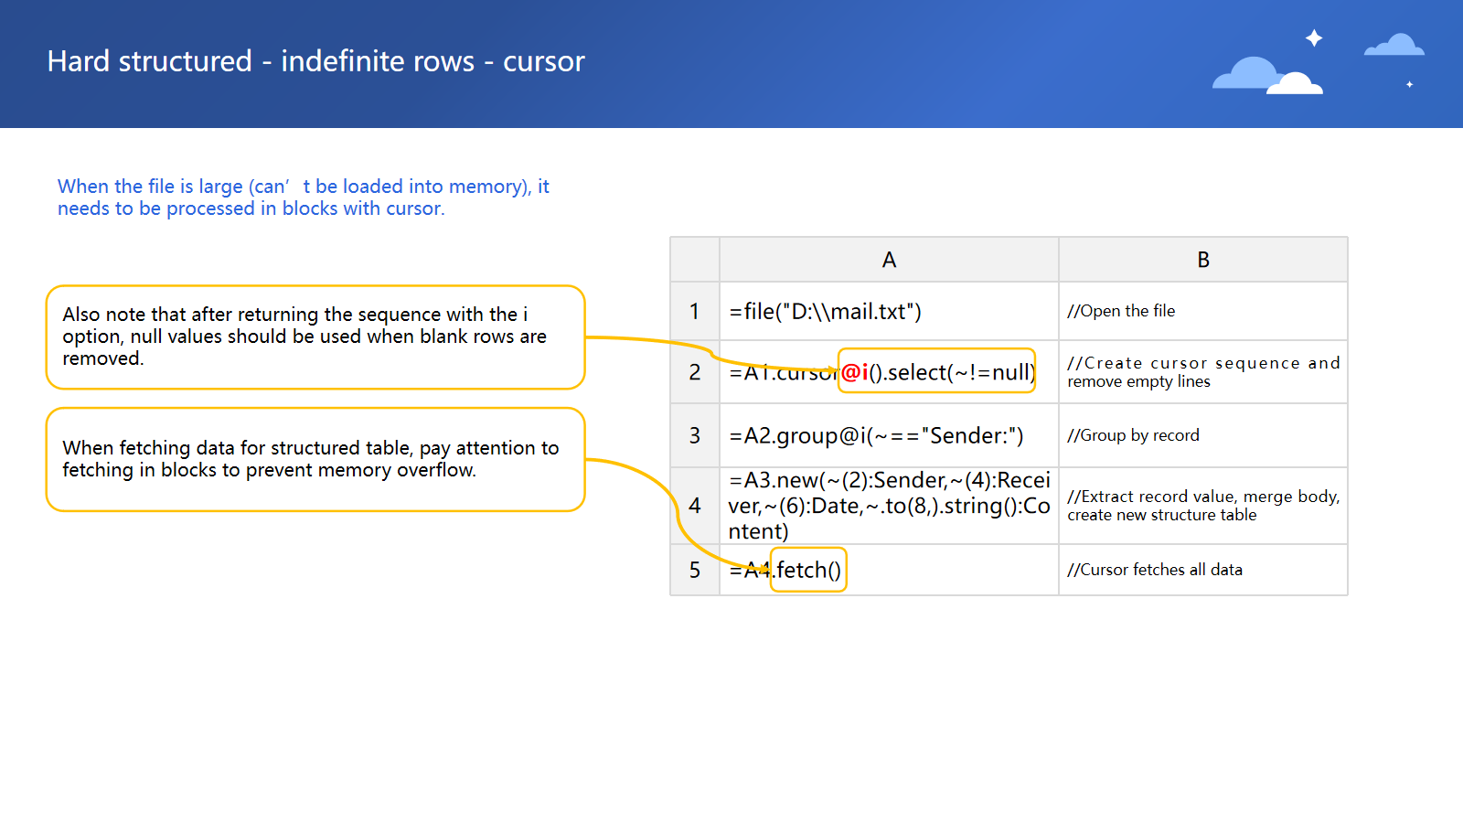Click the blue paragraph about large files
This screenshot has width=1463, height=823.
coord(303,198)
